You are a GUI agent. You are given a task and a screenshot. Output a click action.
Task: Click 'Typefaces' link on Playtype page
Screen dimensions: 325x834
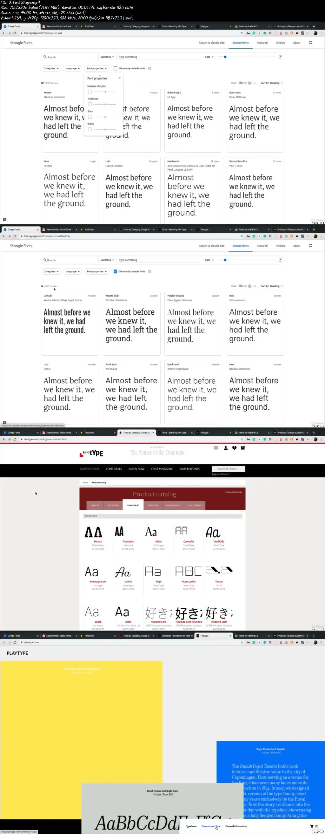[191, 826]
